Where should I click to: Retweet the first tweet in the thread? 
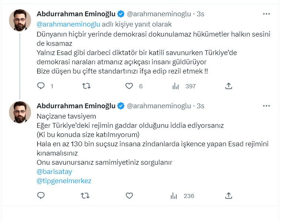(x=85, y=86)
